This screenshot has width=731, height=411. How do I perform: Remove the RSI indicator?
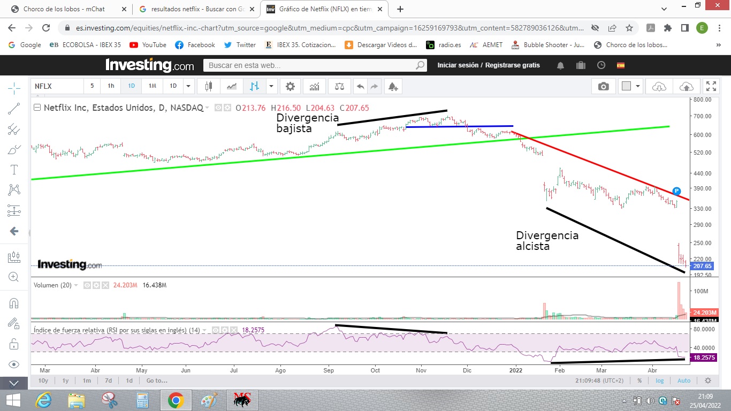[x=235, y=330]
